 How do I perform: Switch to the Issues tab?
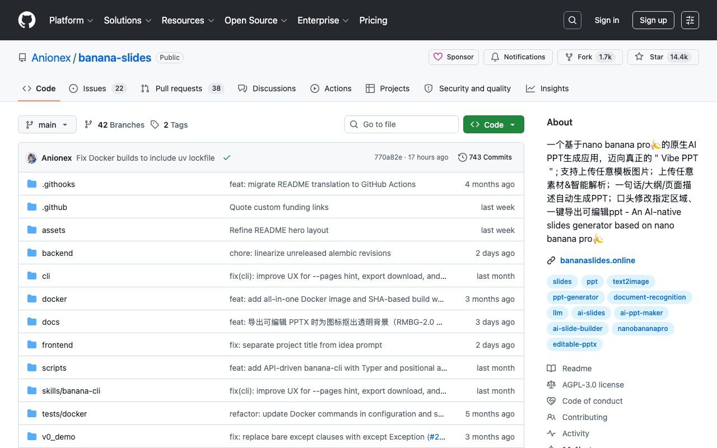tap(97, 88)
